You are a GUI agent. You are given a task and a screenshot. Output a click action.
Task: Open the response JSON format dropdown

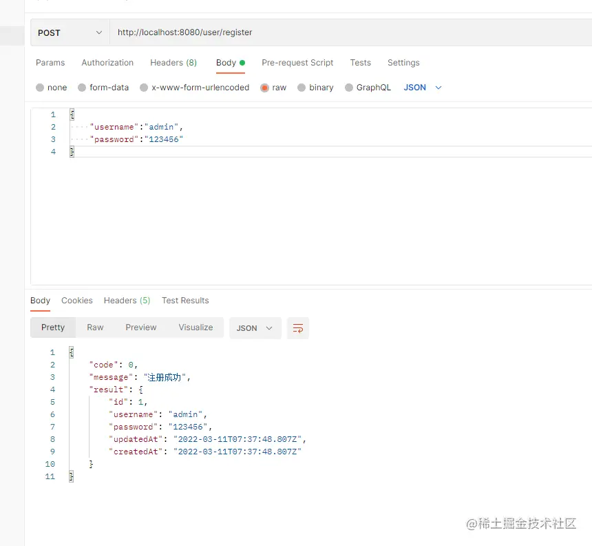(255, 328)
